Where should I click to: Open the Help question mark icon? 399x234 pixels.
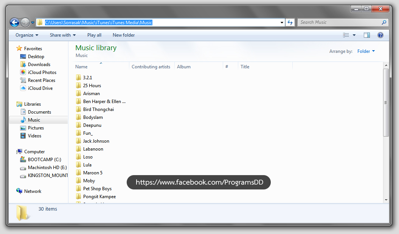(380, 35)
